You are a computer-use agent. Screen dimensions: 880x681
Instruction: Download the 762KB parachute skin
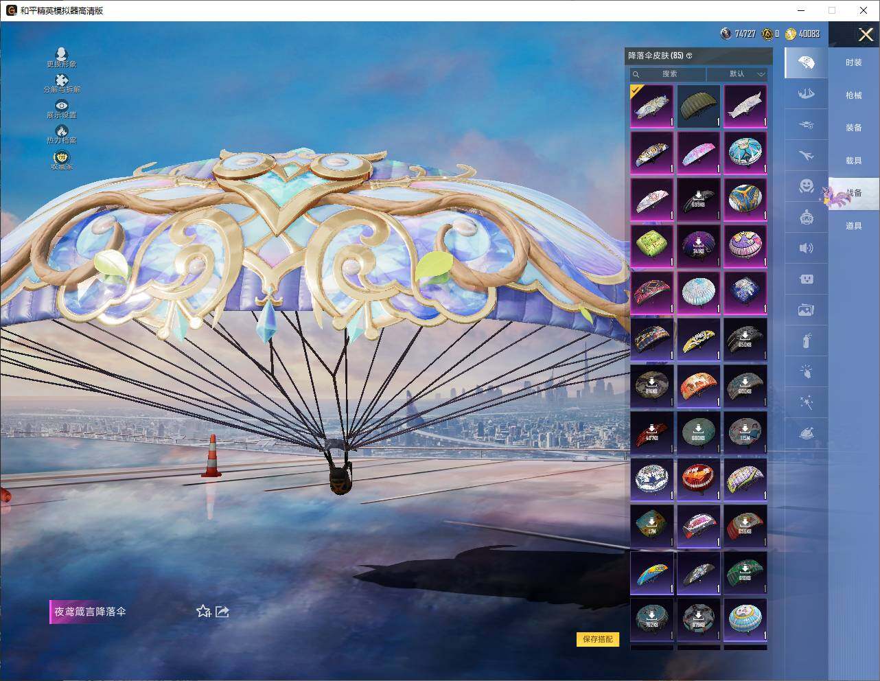click(x=651, y=619)
